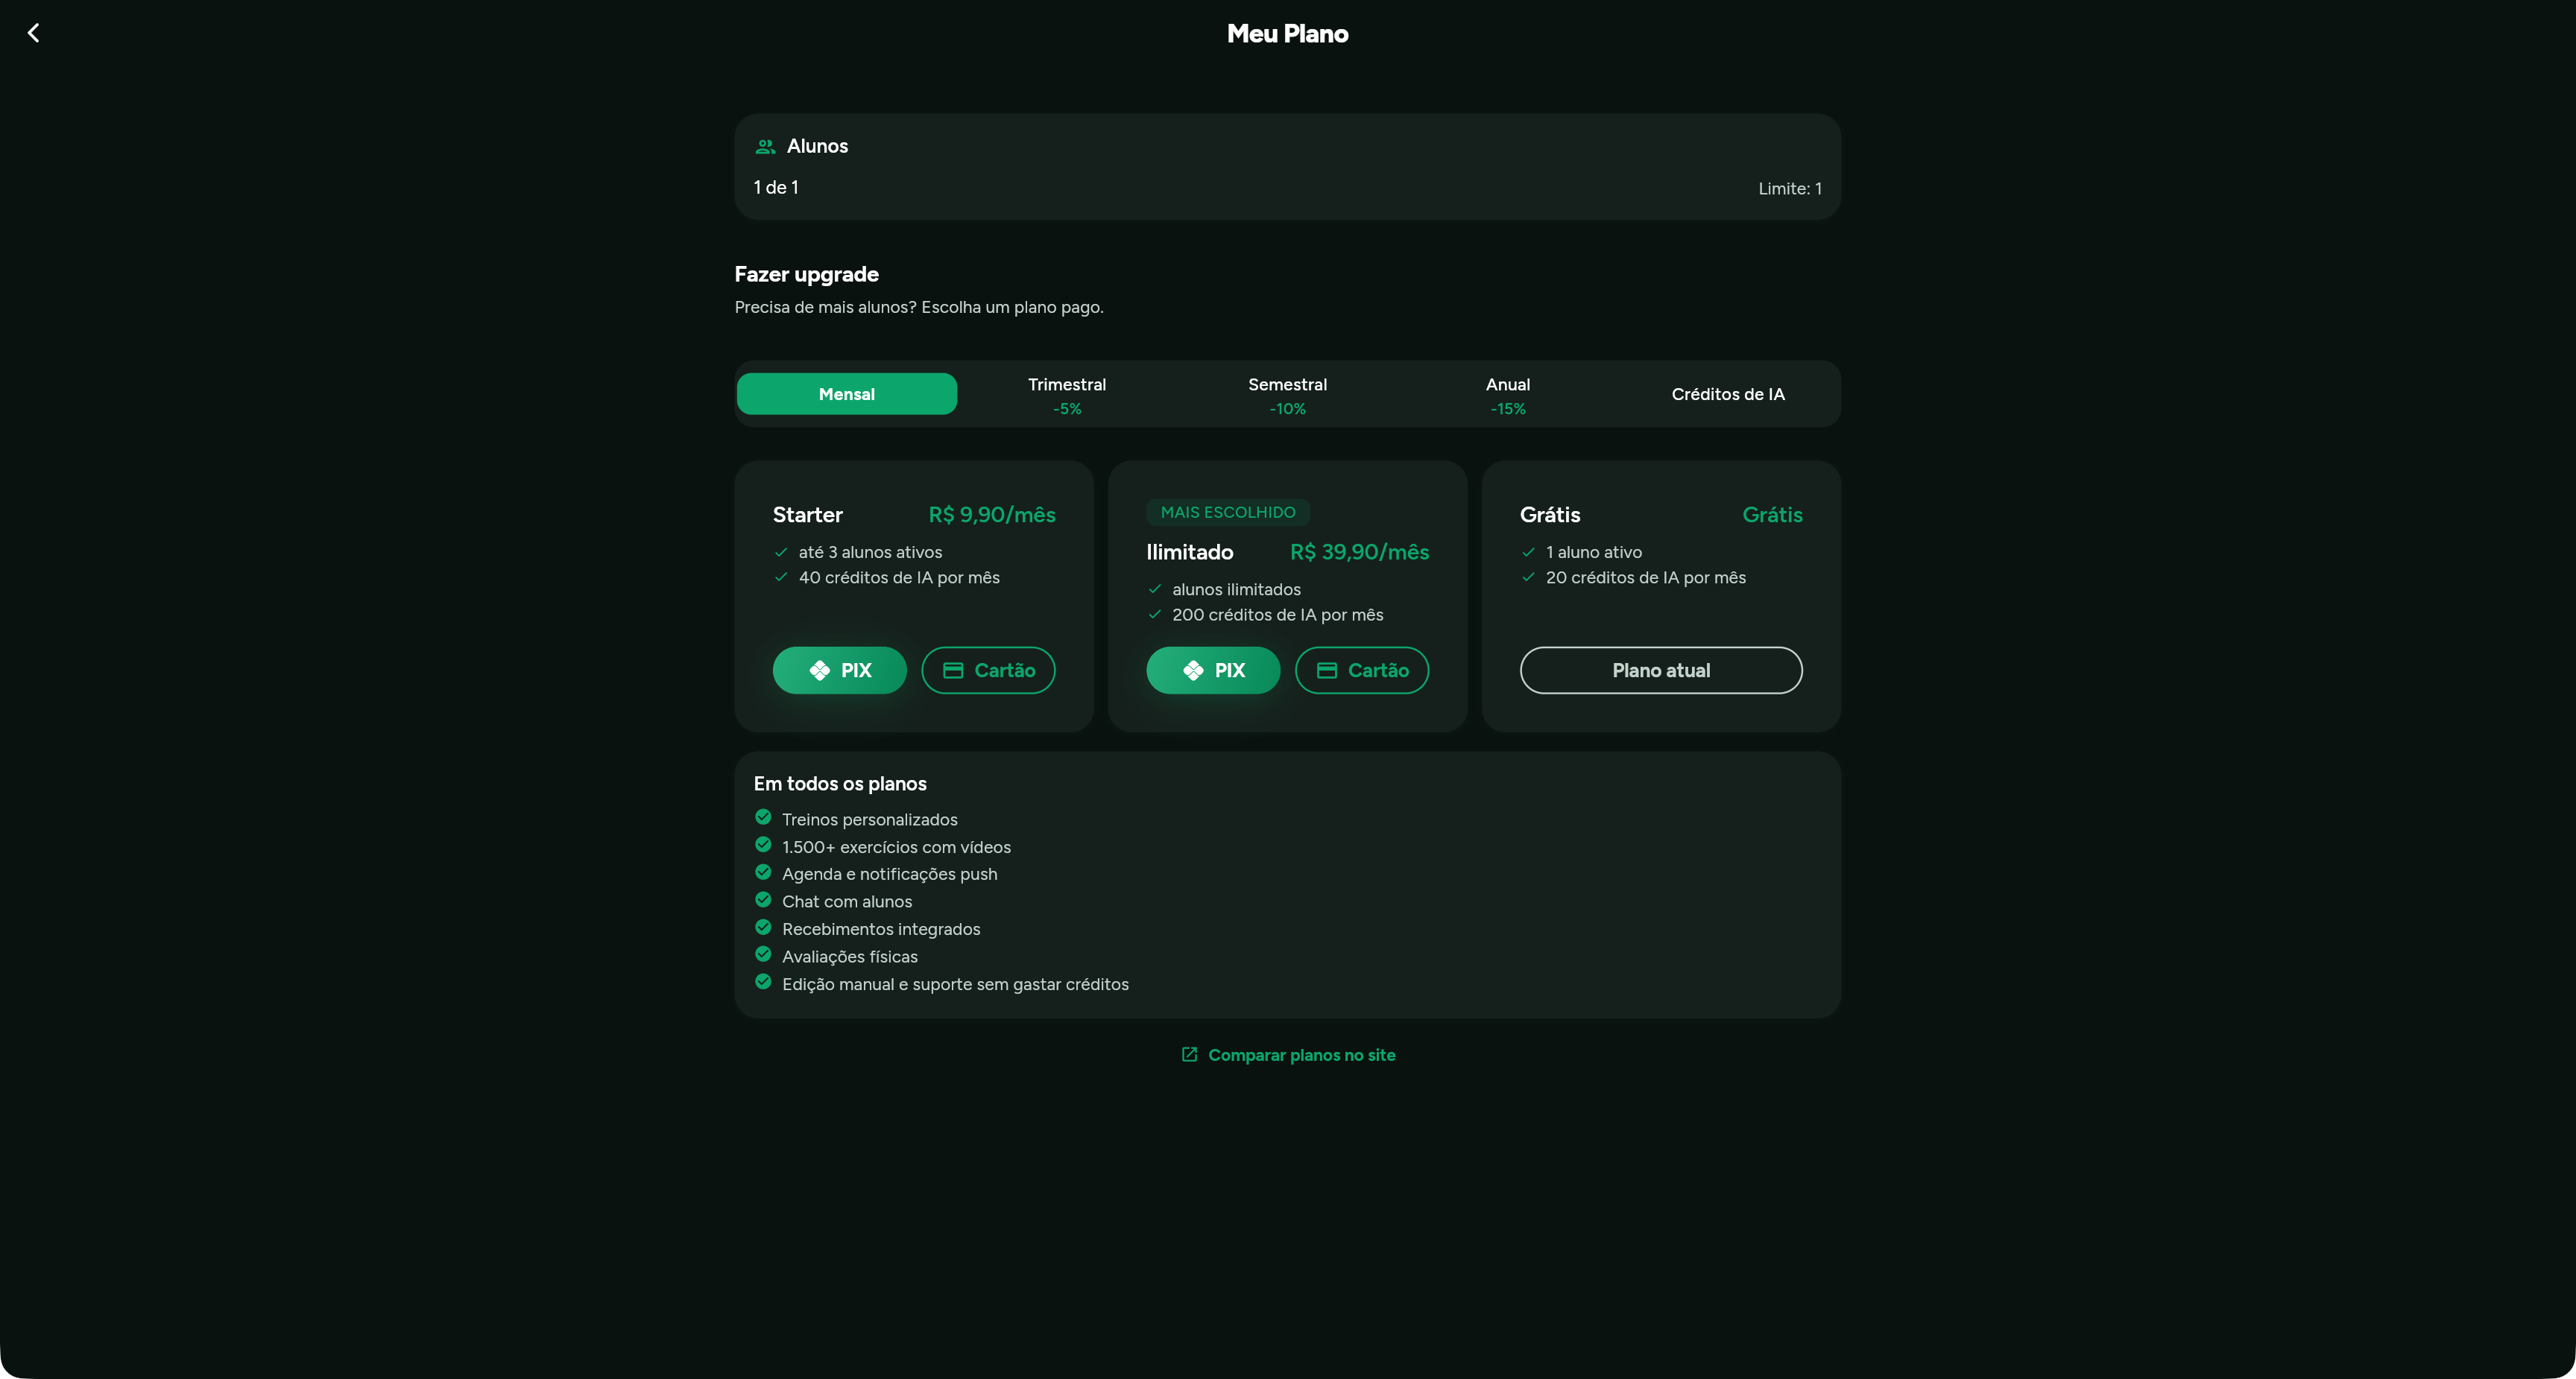
Task: Click '20 créditos de IA por mês'
Action: coord(1645,577)
